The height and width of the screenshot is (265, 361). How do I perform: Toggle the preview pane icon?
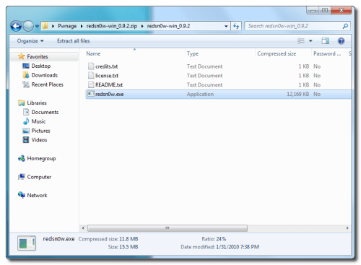326,41
